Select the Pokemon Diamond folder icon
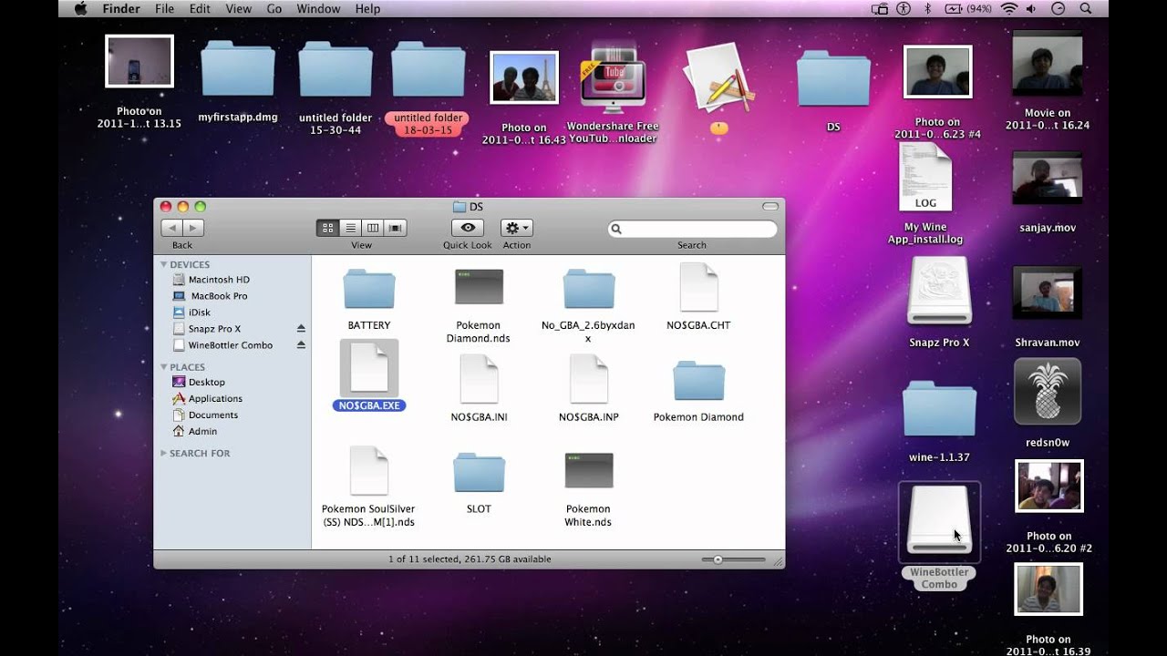 click(x=698, y=381)
